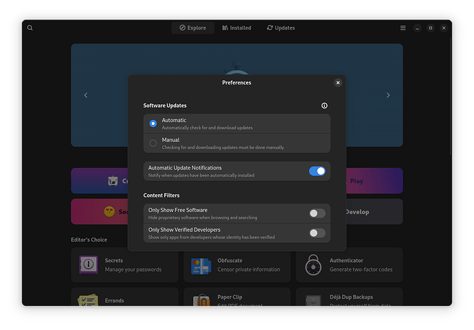The image size is (474, 330).
Task: Open the Authenticator app icon
Action: (x=313, y=265)
